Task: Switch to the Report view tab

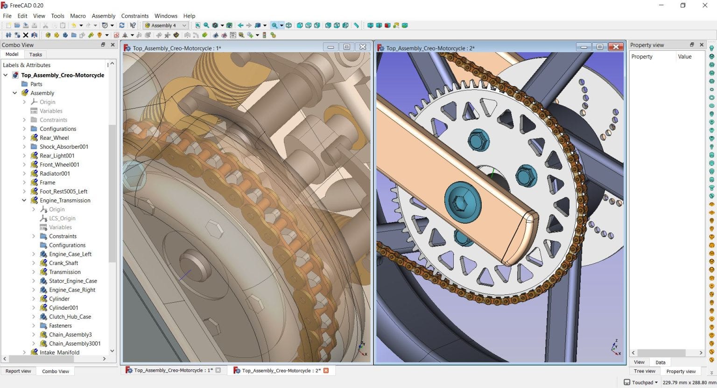Action: (18, 371)
